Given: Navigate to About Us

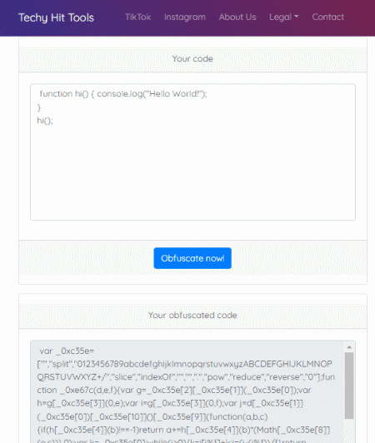Looking at the screenshot, I should 237,17.
